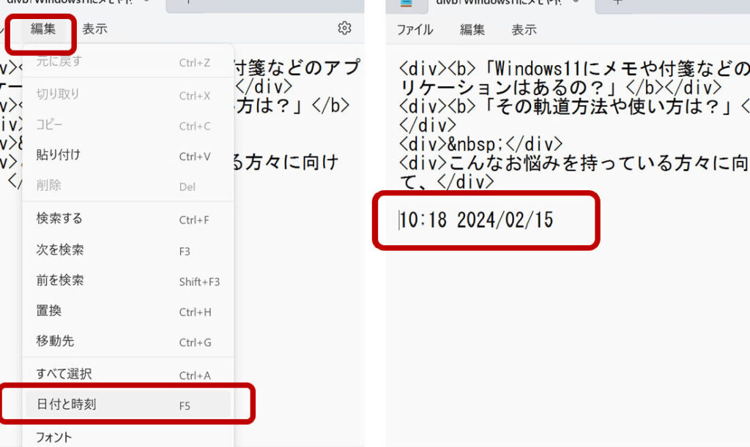Viewport: 750px width, 447px height.
Task: Open the ファイル menu in right window
Action: (415, 30)
